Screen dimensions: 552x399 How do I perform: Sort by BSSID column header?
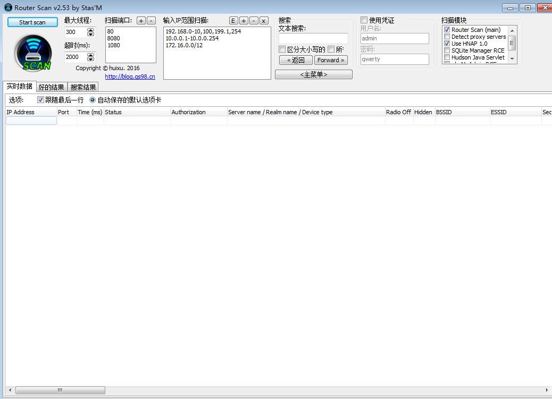click(462, 112)
